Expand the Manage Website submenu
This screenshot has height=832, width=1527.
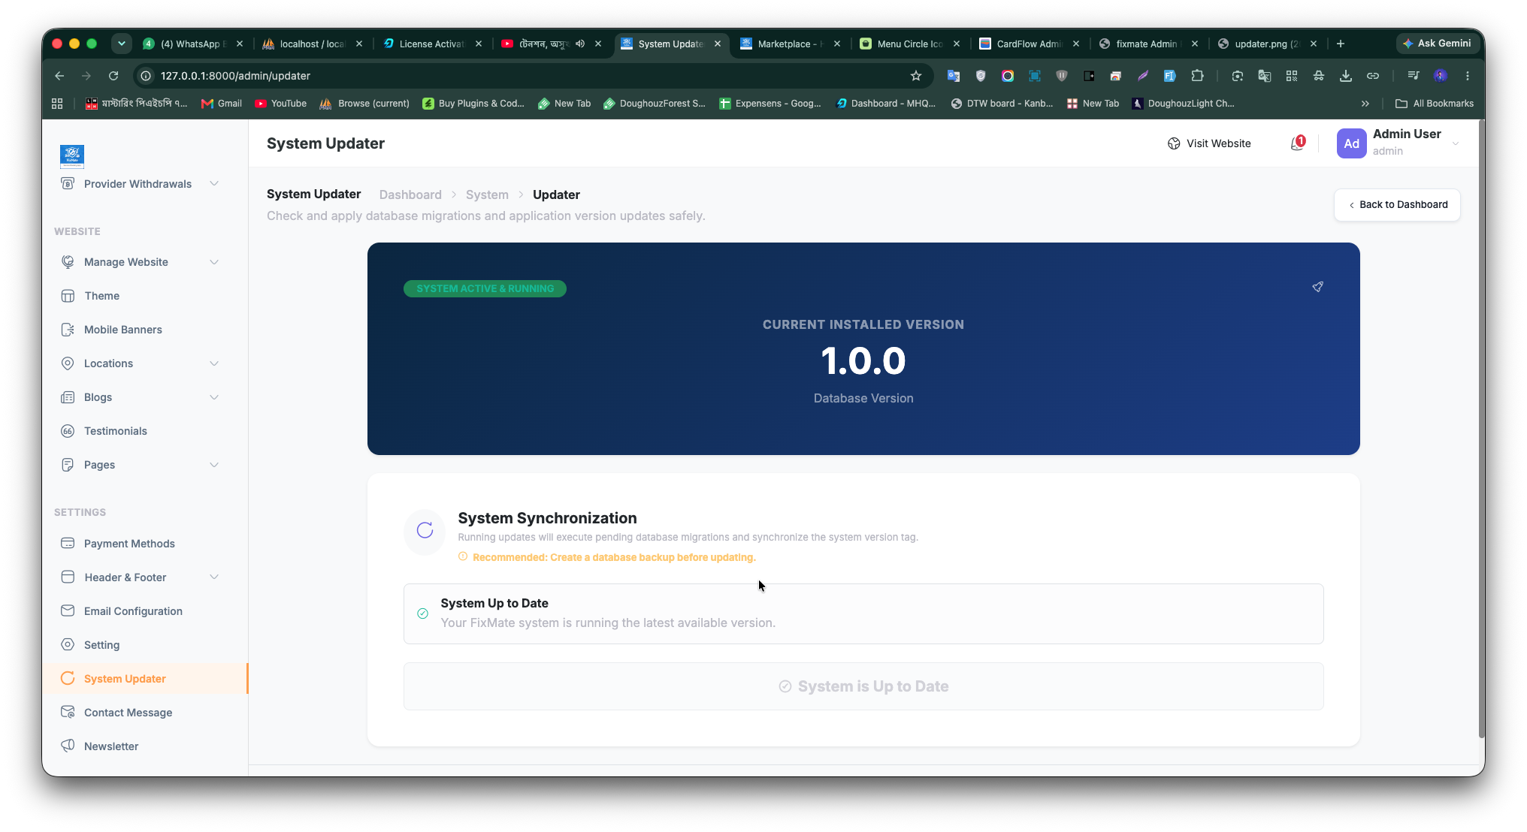(x=214, y=262)
